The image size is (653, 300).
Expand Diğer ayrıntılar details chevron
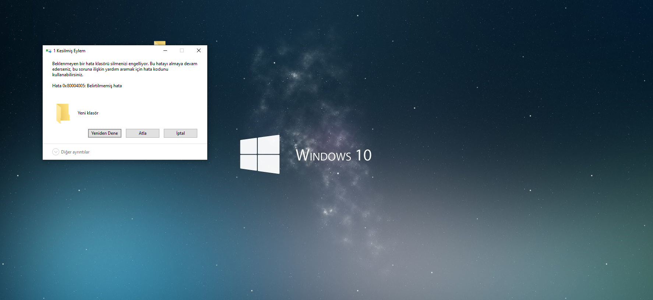click(56, 152)
